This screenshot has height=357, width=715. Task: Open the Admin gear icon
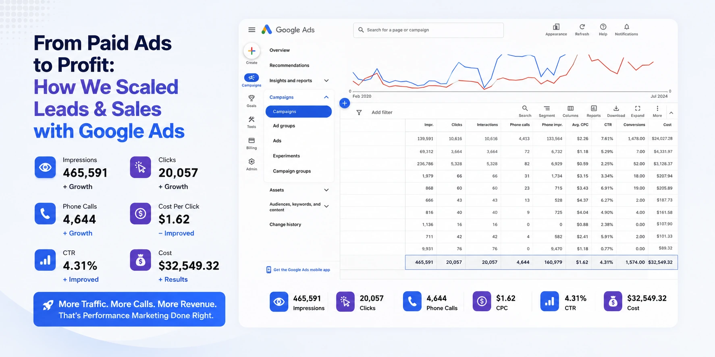[x=251, y=162]
